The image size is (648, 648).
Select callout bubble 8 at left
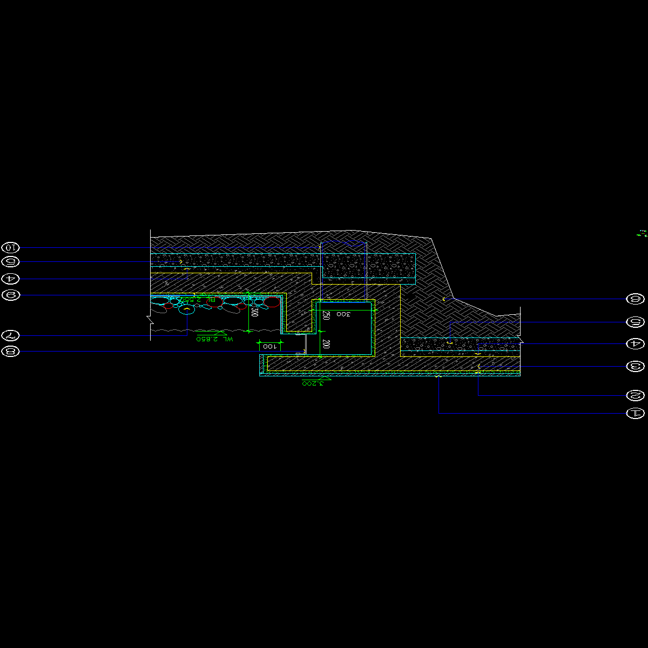pyautogui.click(x=11, y=352)
